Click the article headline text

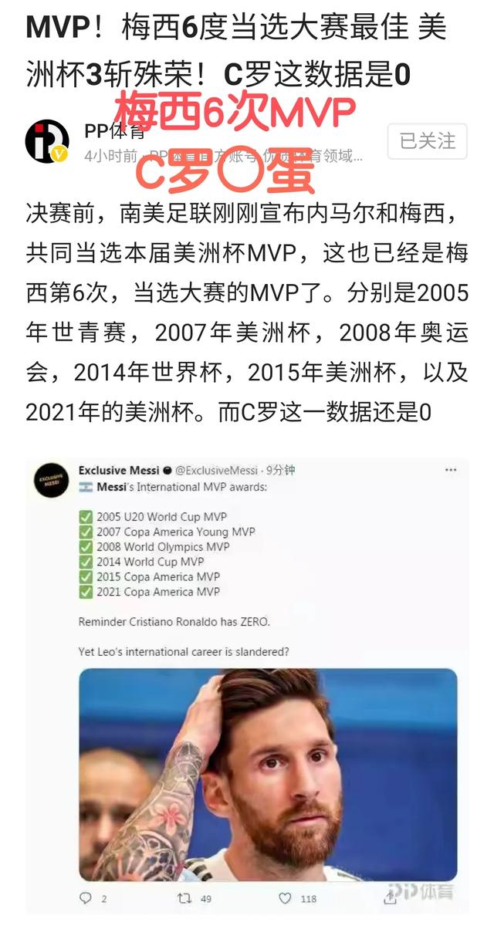pyautogui.click(x=235, y=50)
